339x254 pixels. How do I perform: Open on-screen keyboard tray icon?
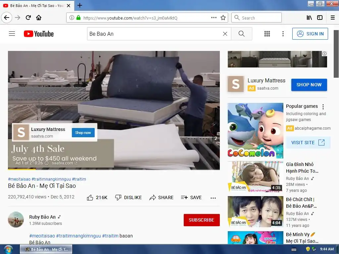[x=294, y=249]
